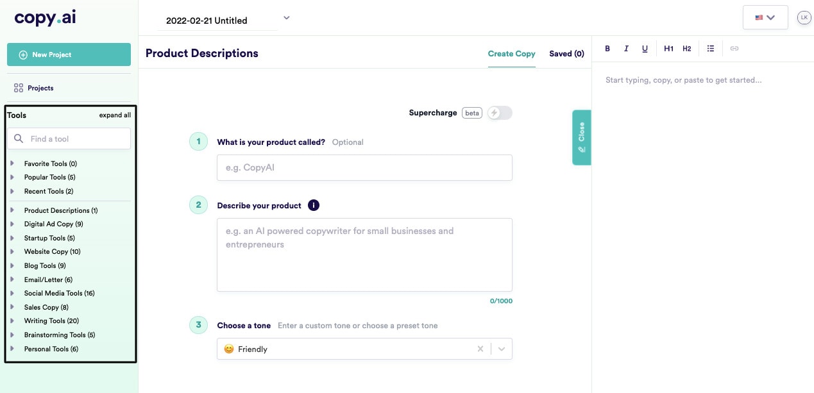Click the Projects grid icon
The image size is (814, 393).
pyautogui.click(x=19, y=88)
